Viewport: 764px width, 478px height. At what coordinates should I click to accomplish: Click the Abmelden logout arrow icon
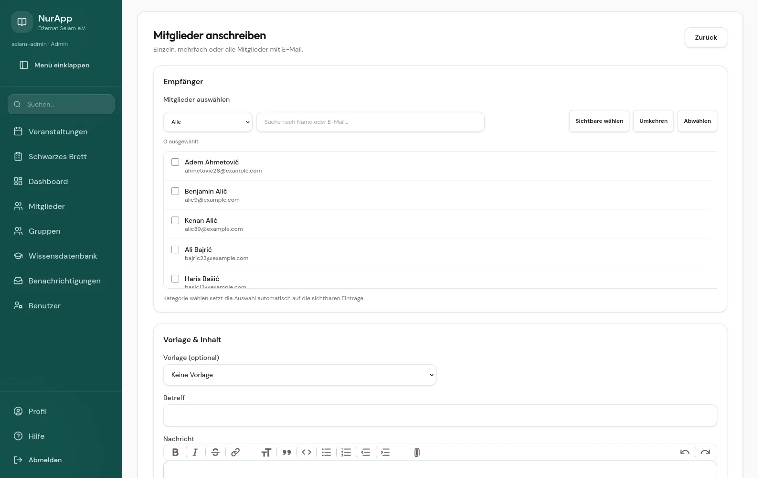tap(18, 460)
